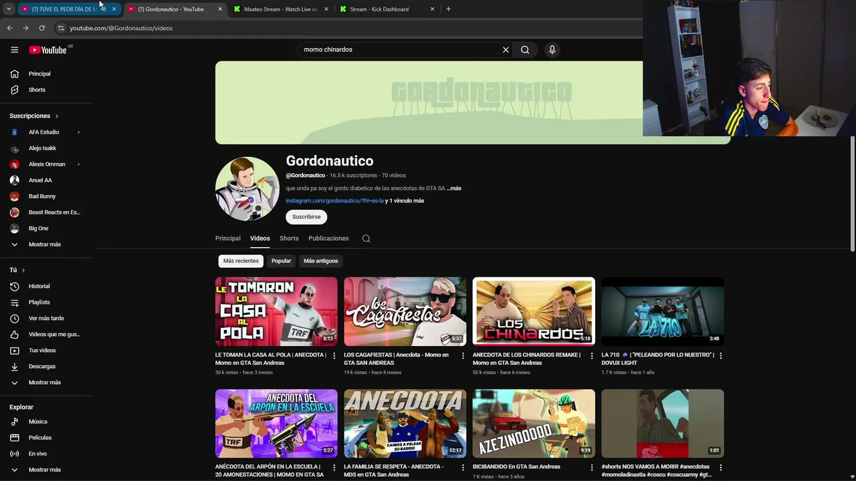Select the Más recientes filter chip
This screenshot has height=481, width=856.
point(241,261)
